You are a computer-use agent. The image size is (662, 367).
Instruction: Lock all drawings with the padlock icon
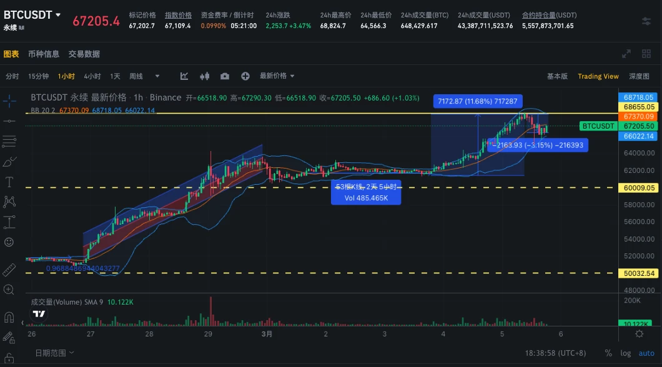(x=9, y=358)
